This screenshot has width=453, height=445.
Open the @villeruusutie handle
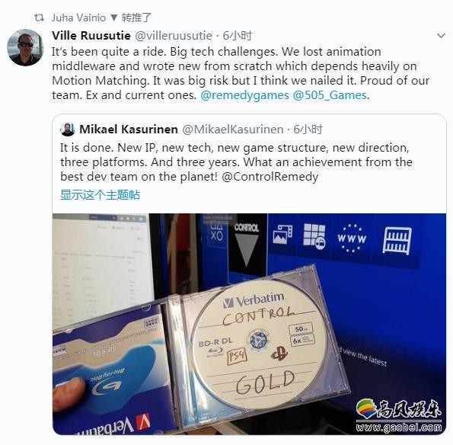point(174,36)
